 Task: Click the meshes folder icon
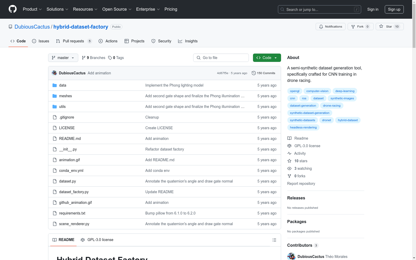55,96
